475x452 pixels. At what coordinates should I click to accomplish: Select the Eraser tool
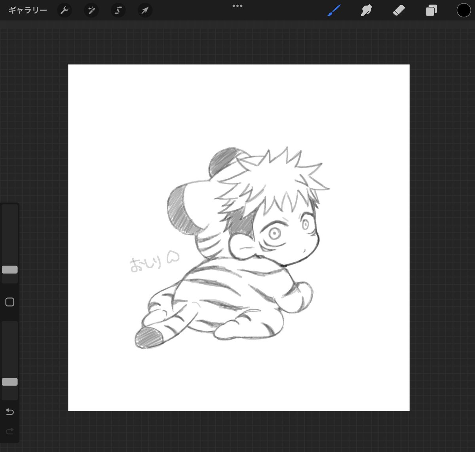click(399, 10)
